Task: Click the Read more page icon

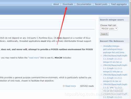Action: pyautogui.click(x=64, y=86)
